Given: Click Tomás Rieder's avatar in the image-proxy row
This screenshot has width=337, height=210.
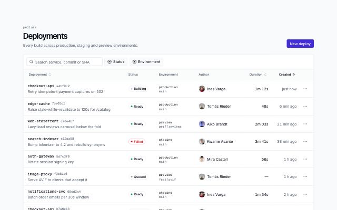Looking at the screenshot, I should coord(202,176).
